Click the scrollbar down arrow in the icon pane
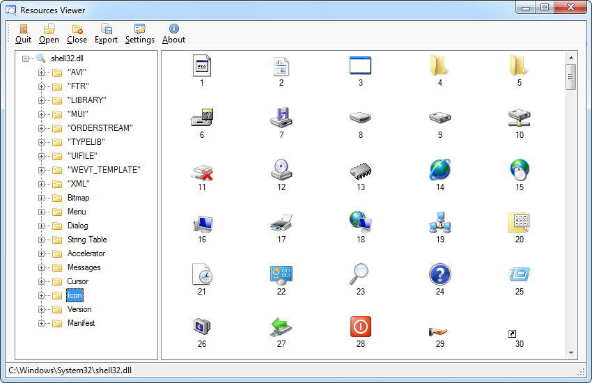The image size is (592, 383). tap(571, 353)
